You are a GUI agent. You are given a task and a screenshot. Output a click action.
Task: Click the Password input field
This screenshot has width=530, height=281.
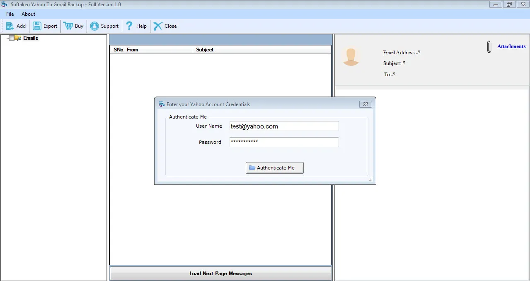284,142
